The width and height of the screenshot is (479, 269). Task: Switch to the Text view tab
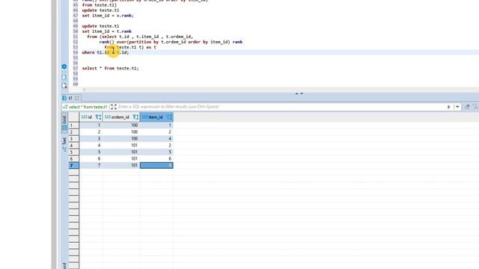(64, 144)
